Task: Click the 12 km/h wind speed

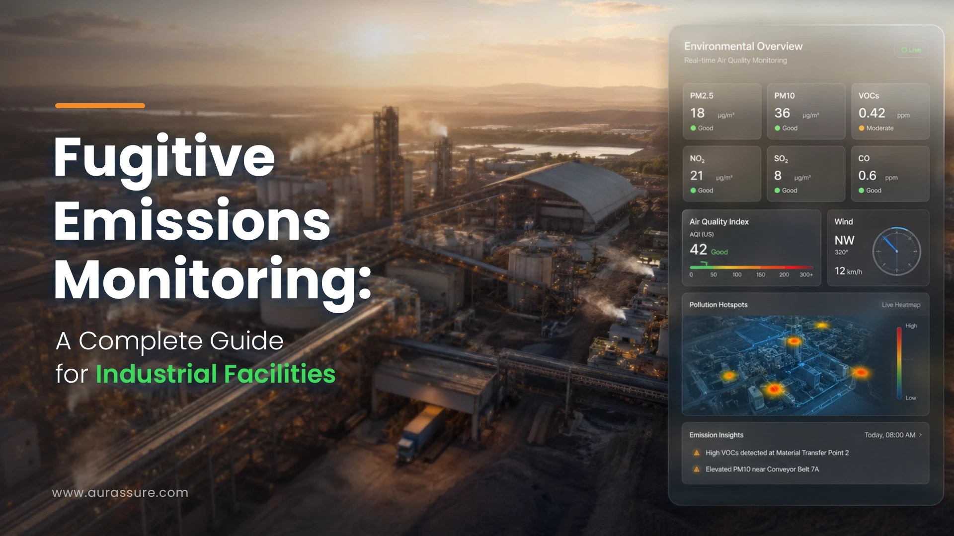Action: [848, 271]
